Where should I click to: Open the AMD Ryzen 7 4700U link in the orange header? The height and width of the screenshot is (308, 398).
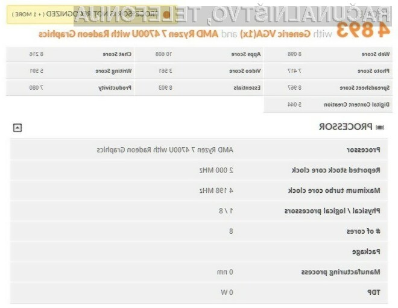pyautogui.click(x=128, y=34)
